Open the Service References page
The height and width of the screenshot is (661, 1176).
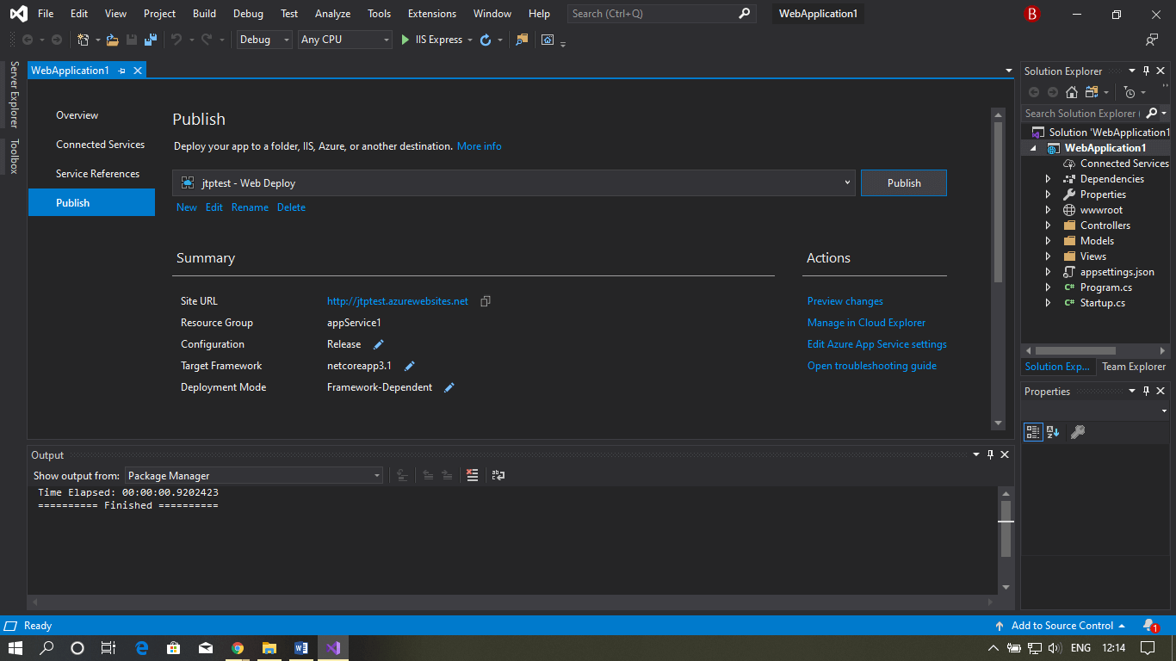click(97, 174)
